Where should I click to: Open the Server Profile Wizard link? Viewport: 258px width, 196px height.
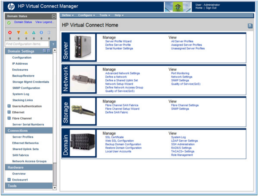coord(118,41)
